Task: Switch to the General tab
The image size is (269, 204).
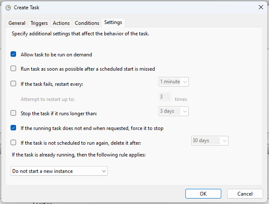Action: tap(17, 23)
